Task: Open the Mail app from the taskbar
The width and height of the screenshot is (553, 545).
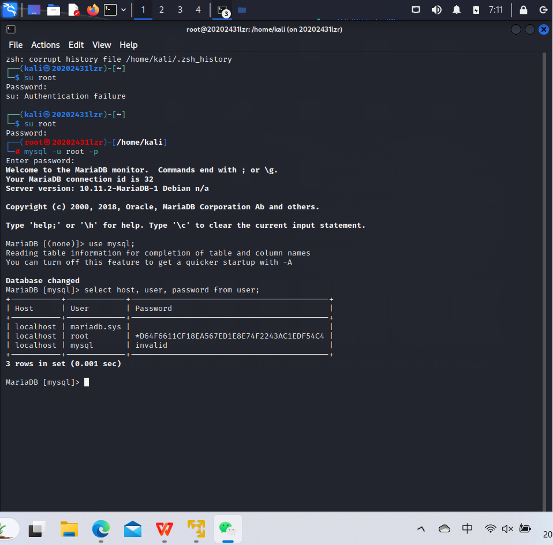Action: 133,528
